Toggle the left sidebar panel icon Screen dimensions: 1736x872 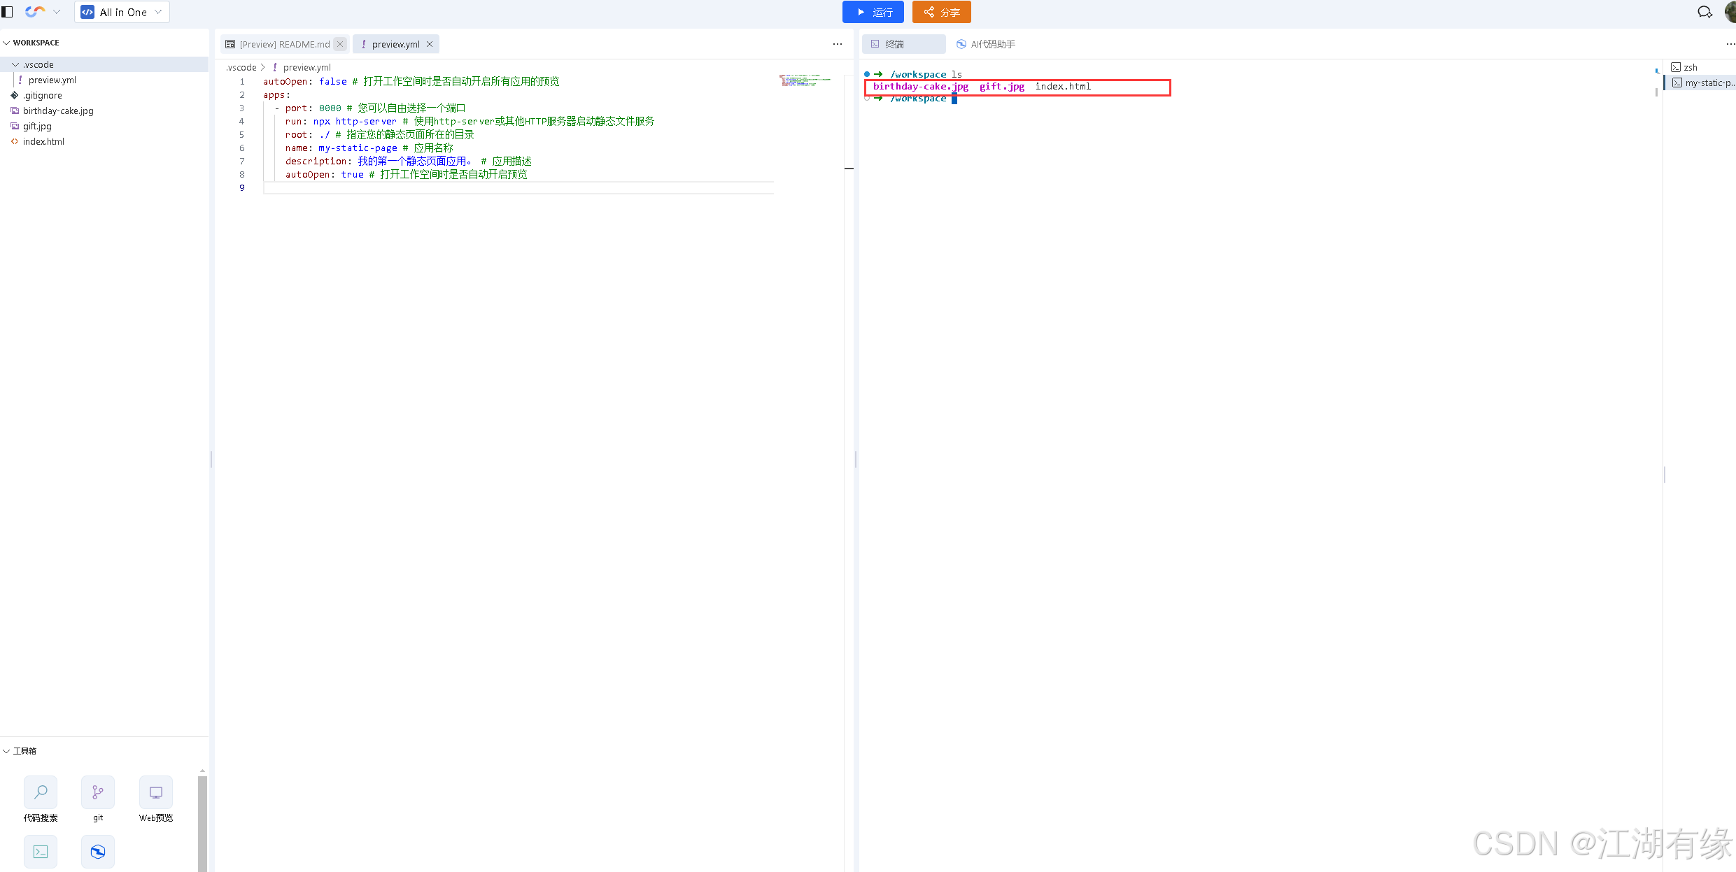8,12
